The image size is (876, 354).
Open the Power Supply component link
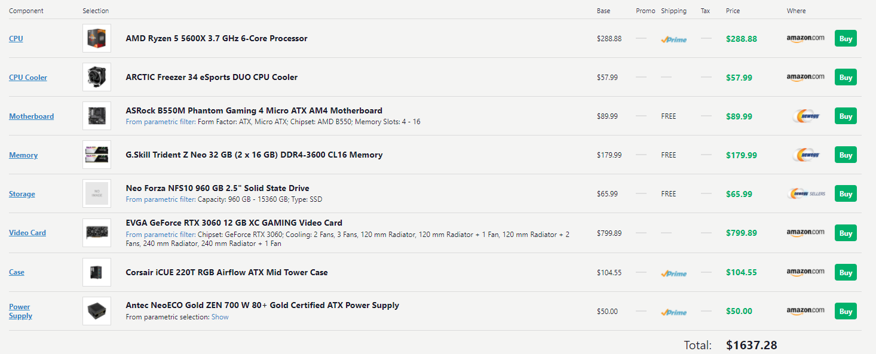pyautogui.click(x=20, y=311)
